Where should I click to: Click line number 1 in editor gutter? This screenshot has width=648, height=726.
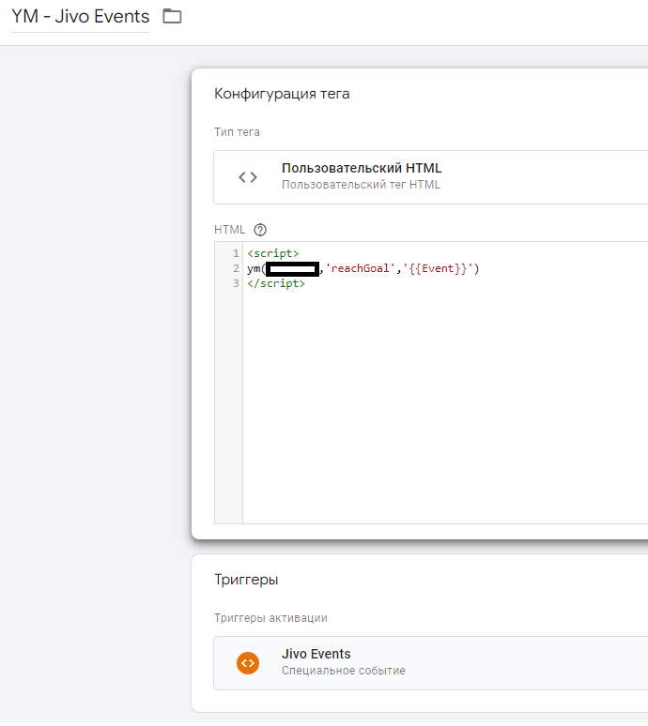tap(236, 254)
